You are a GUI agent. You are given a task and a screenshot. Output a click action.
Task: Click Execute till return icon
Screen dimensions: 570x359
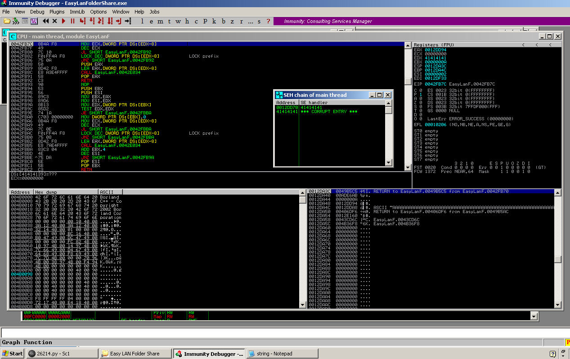119,21
